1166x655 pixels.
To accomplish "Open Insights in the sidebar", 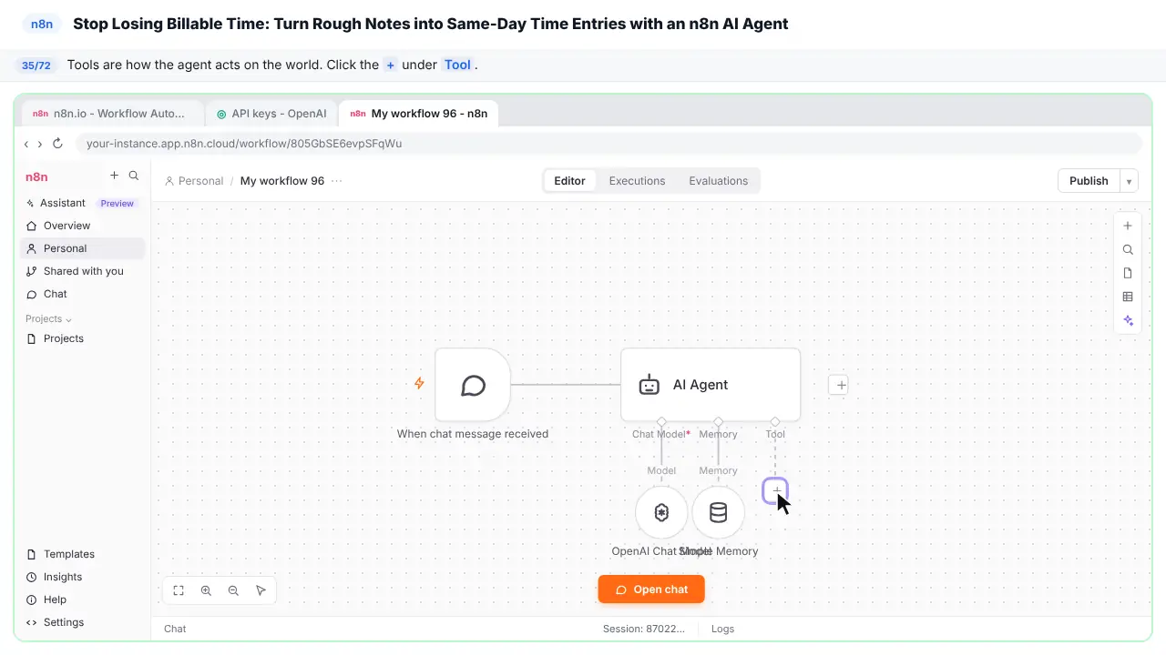I will click(x=82, y=577).
